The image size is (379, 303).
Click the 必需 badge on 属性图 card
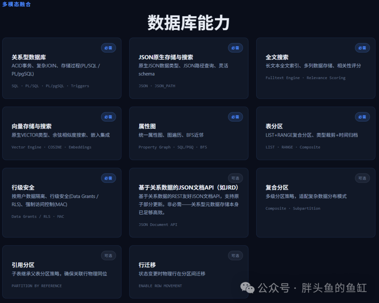235,117
